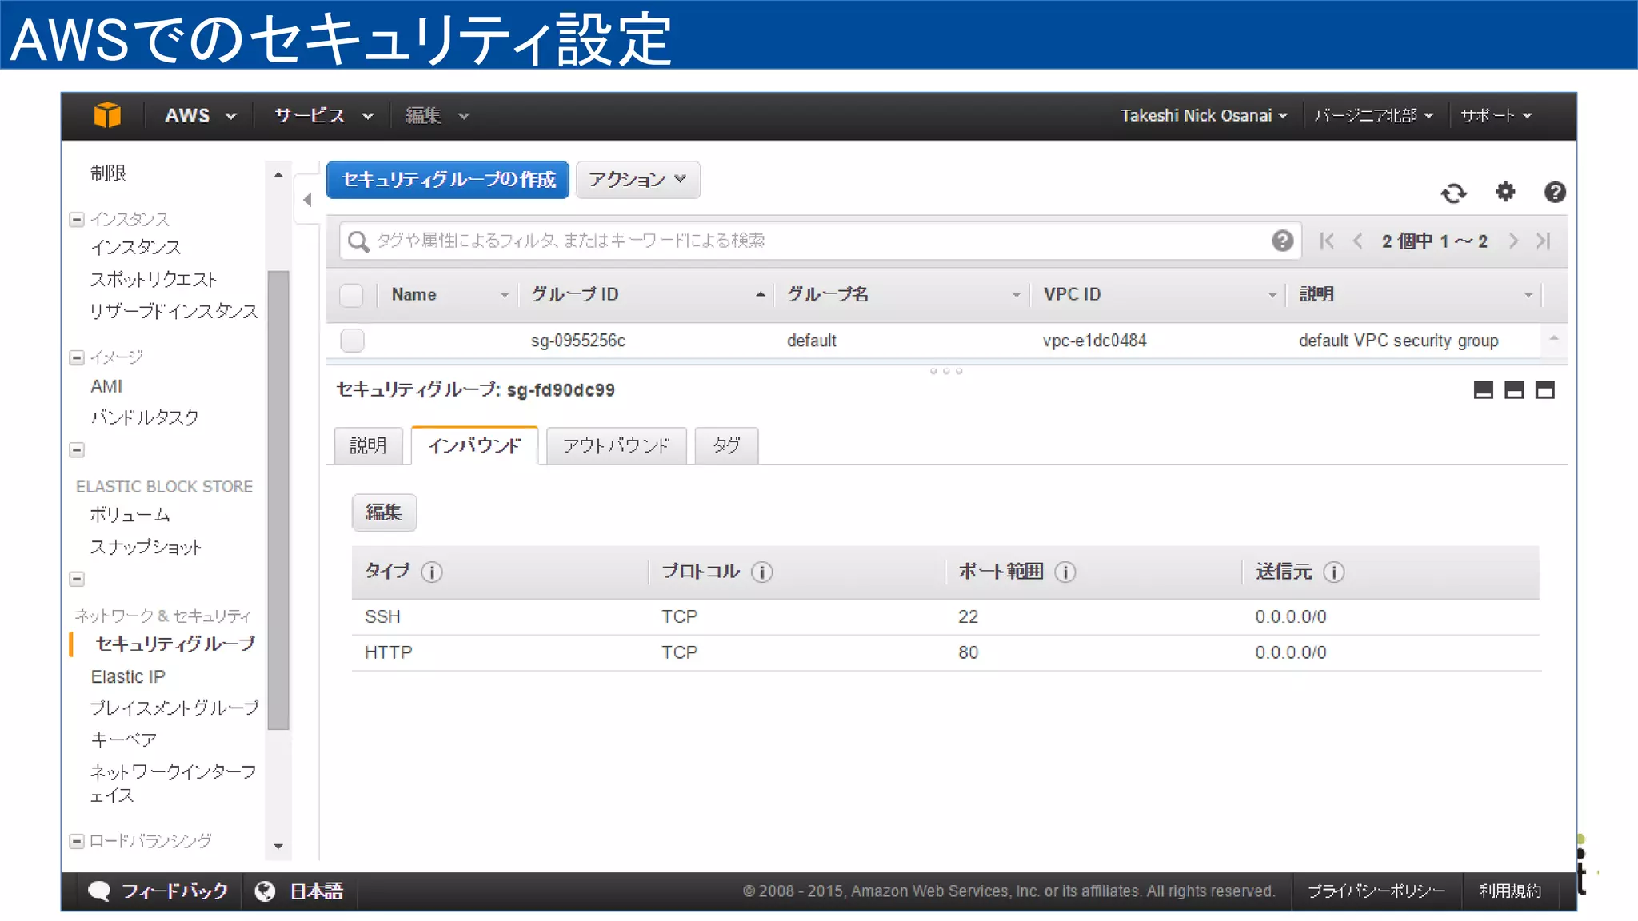Open the グループ名 column dropdown arrow
This screenshot has width=1638, height=921.
tap(1016, 295)
